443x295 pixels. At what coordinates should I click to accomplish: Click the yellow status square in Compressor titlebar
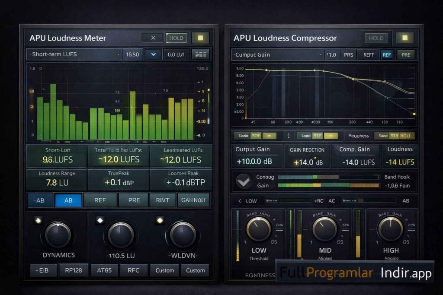click(x=404, y=38)
